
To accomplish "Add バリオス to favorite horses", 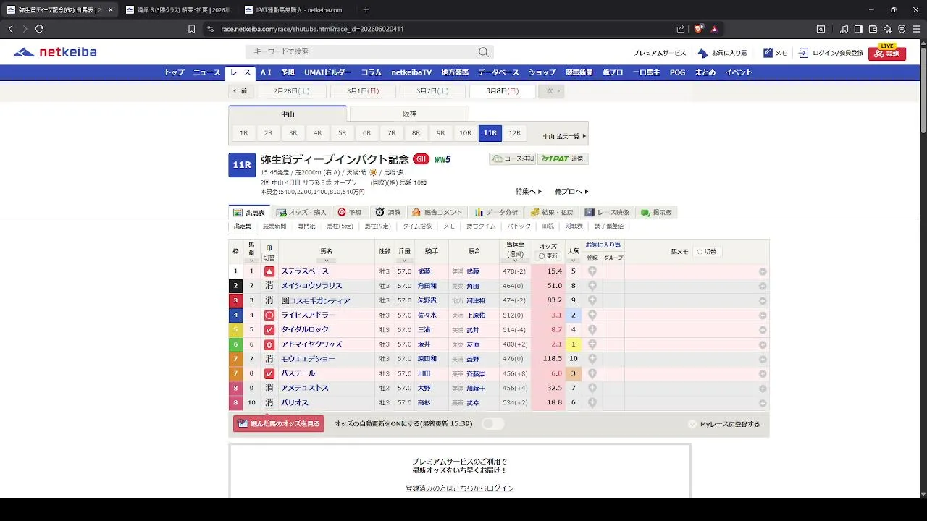I will (592, 402).
